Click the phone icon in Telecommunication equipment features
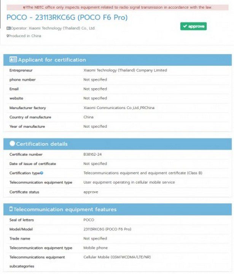The image size is (234, 274). coord(11,209)
